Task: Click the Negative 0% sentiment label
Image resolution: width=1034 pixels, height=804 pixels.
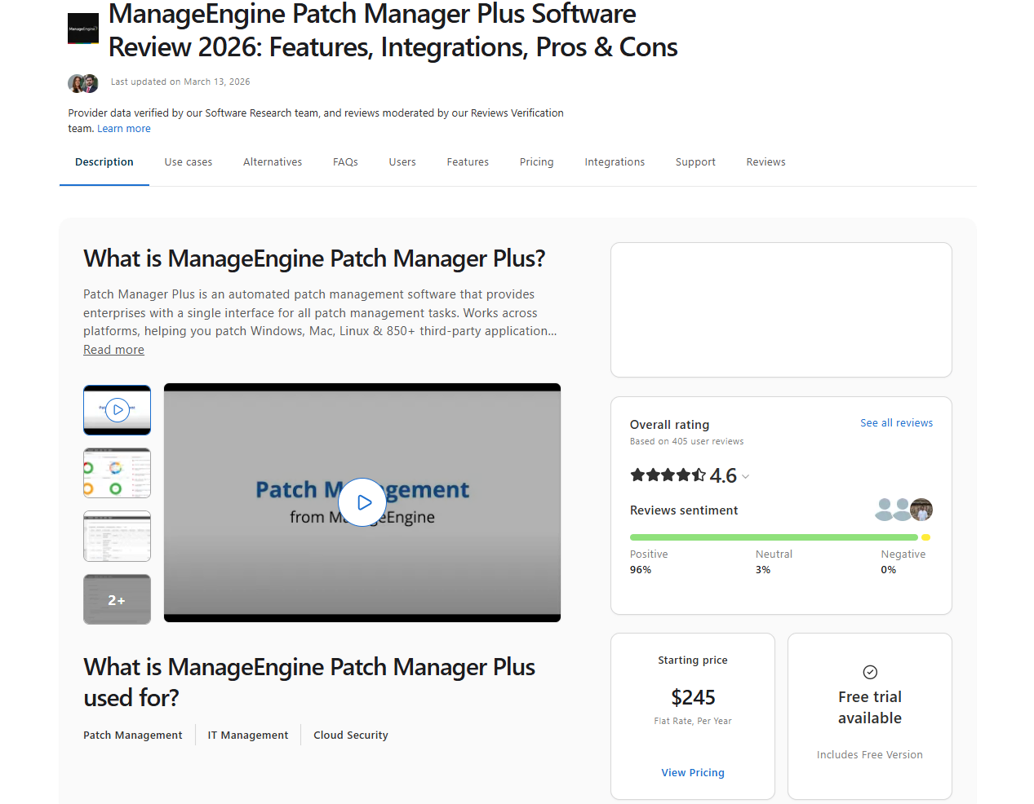Action: pyautogui.click(x=903, y=562)
